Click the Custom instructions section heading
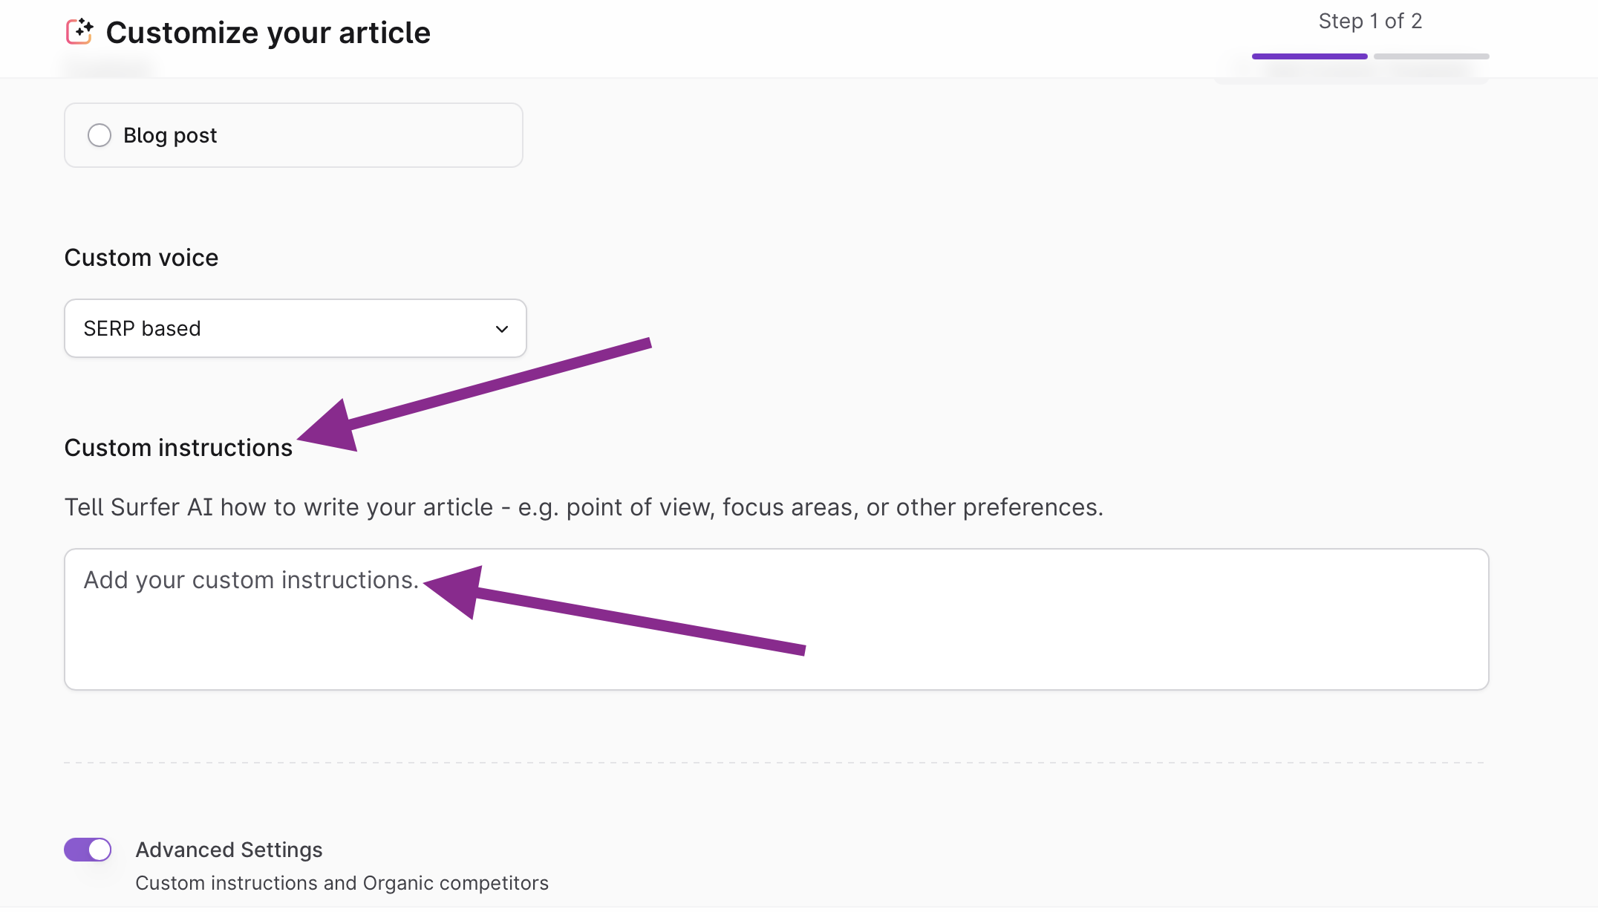Viewport: 1598px width, 912px height. pyautogui.click(x=178, y=448)
